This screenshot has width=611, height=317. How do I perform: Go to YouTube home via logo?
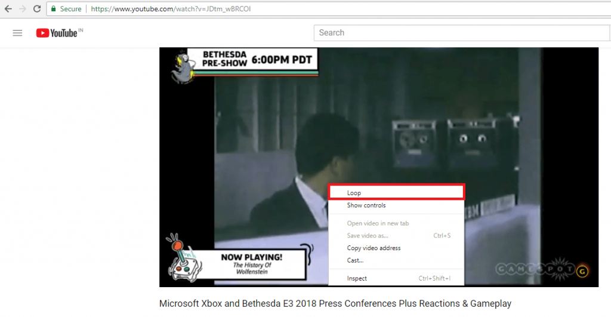pos(59,33)
